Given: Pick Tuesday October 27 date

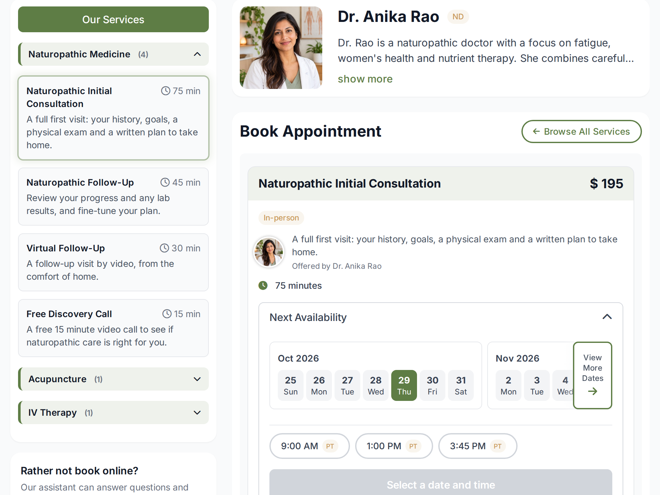Looking at the screenshot, I should click(x=347, y=385).
